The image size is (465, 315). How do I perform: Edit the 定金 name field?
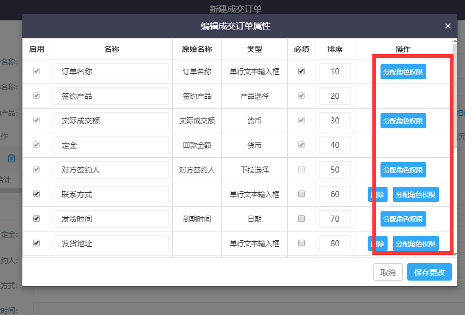pos(112,145)
